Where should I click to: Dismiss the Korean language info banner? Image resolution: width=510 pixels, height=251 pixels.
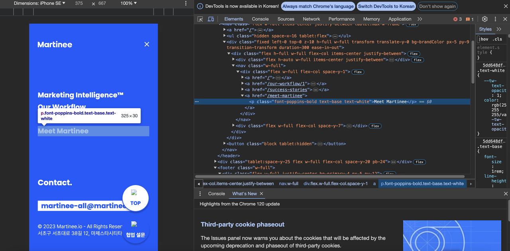pos(505,6)
